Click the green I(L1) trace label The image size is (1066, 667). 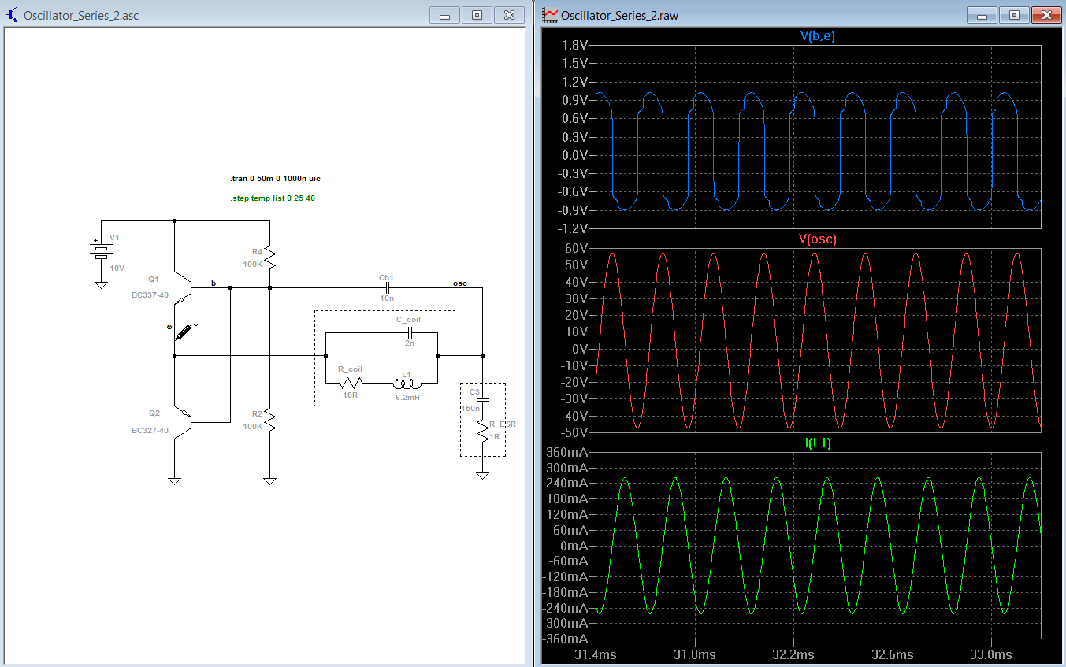pyautogui.click(x=817, y=443)
